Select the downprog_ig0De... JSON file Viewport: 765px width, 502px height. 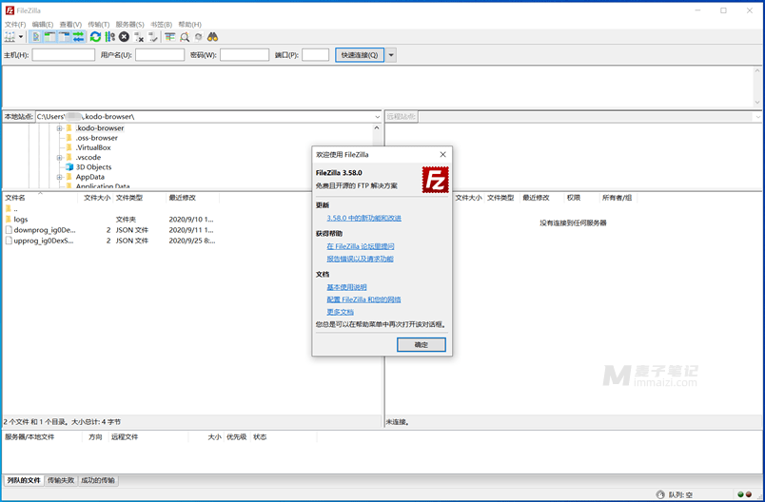point(45,230)
